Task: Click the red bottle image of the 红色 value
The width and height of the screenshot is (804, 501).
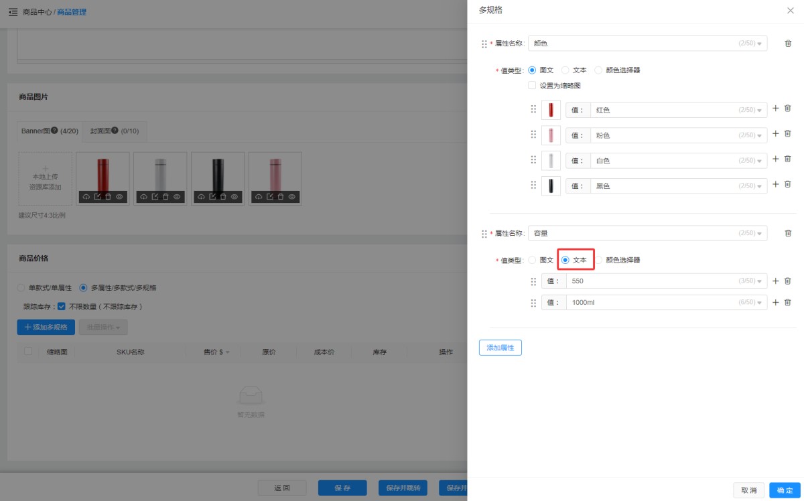Action: 551,110
